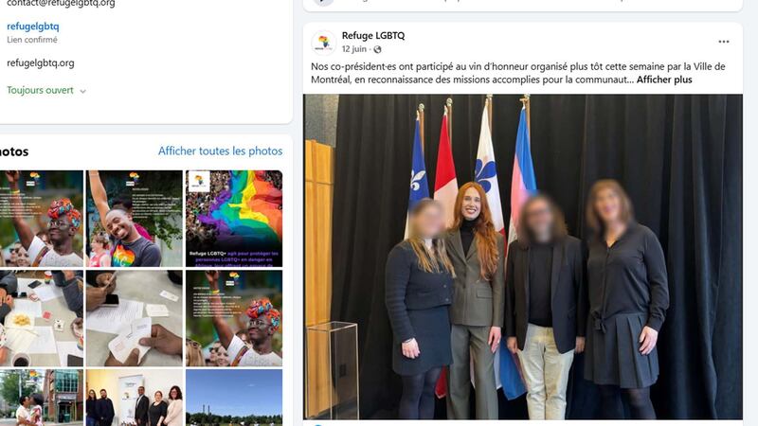Visit refugelgbtq.org website link
This screenshot has width=758, height=426.
[41, 62]
